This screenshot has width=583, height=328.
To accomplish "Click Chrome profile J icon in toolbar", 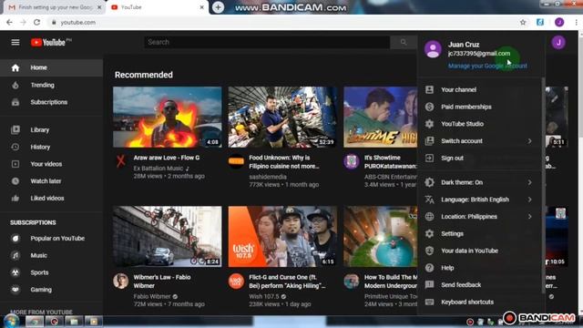I will [x=558, y=22].
